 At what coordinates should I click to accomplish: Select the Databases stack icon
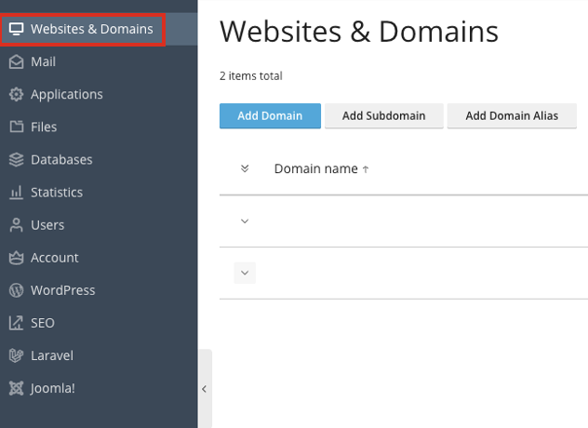pyautogui.click(x=16, y=160)
